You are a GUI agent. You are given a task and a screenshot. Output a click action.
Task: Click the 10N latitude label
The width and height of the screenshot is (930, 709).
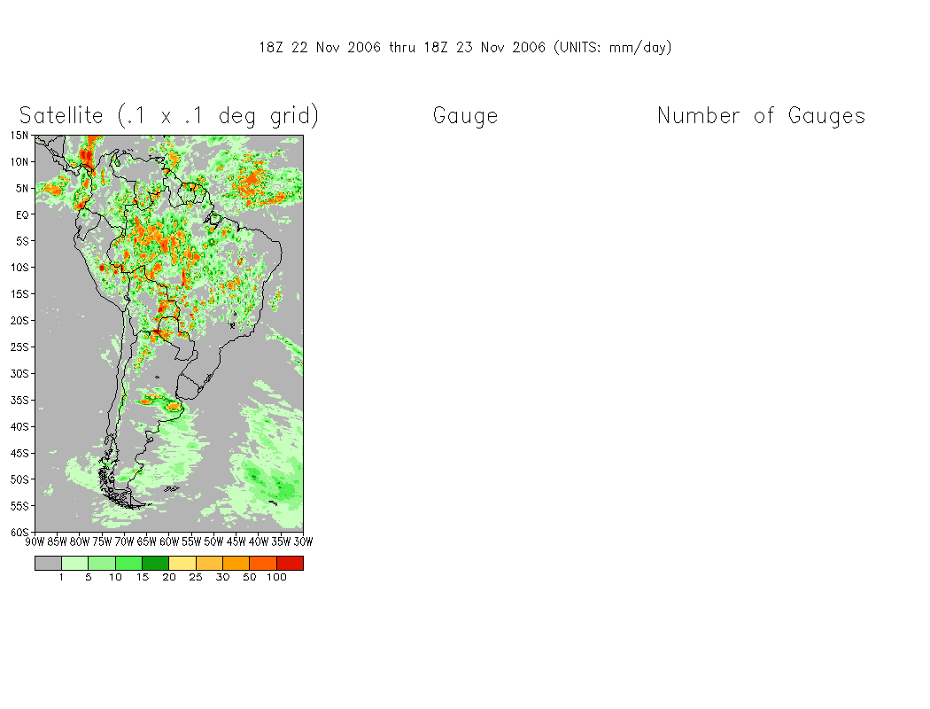tap(19, 162)
